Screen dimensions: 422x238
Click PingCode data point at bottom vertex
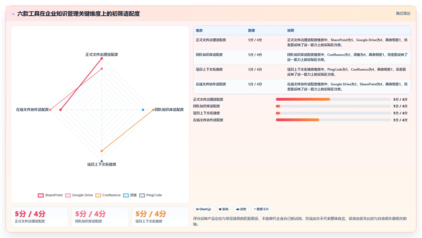(x=102, y=161)
